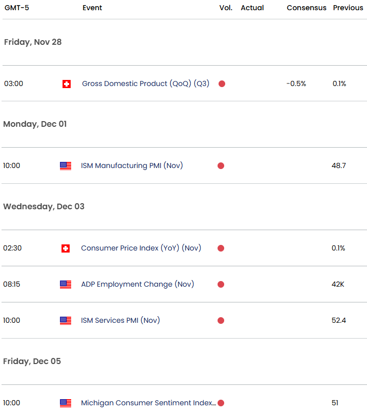Viewport: 367px width, 417px height.
Task: Click US flag beside ADP Employment Change
Action: (x=66, y=285)
